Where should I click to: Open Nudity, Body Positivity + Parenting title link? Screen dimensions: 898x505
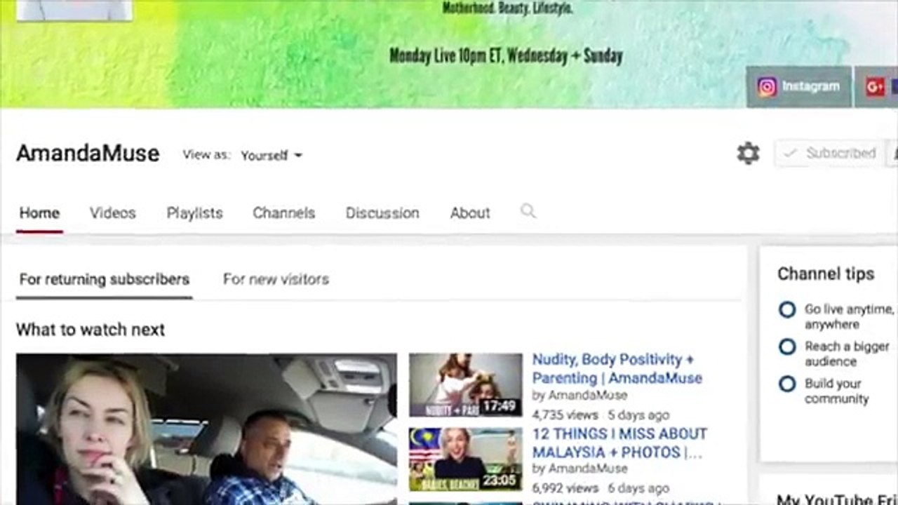617,368
